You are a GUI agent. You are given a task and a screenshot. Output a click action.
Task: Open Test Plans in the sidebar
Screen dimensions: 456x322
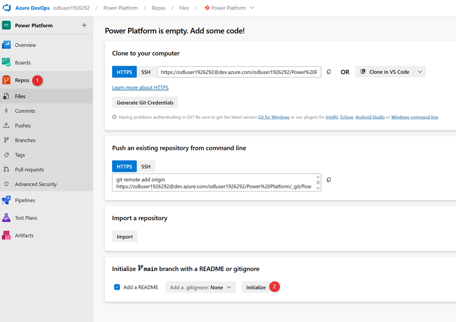tap(26, 217)
